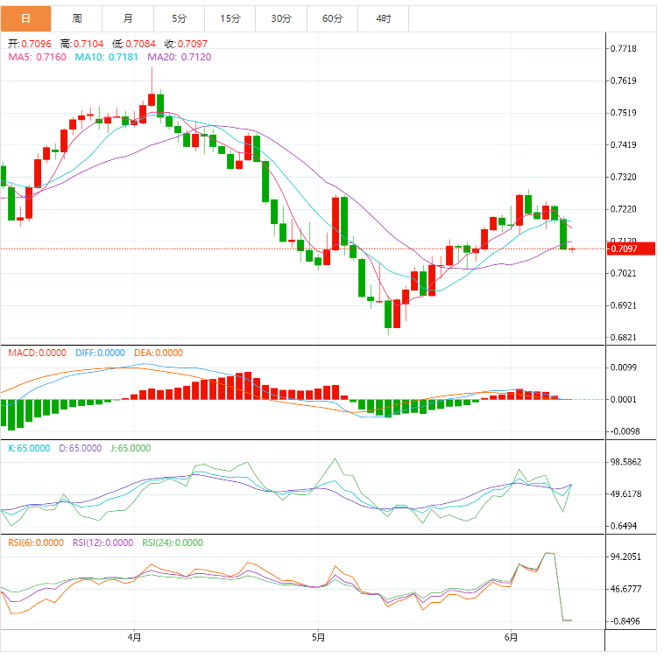
Task: Click the DEA:0.0000 indicator label
Action: point(159,353)
